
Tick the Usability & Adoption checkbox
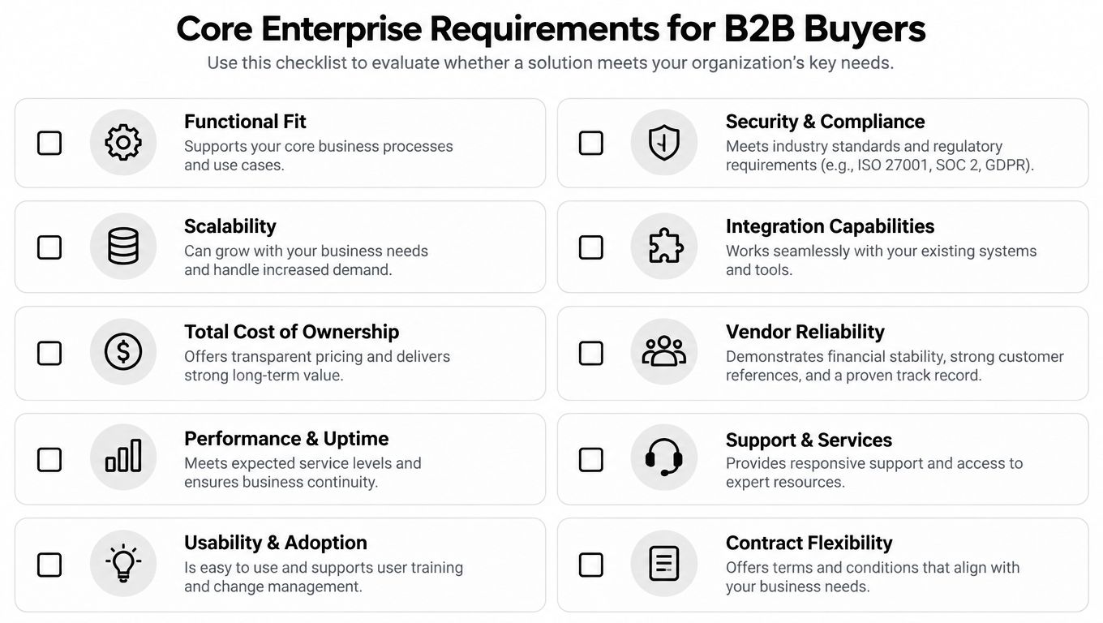49,564
